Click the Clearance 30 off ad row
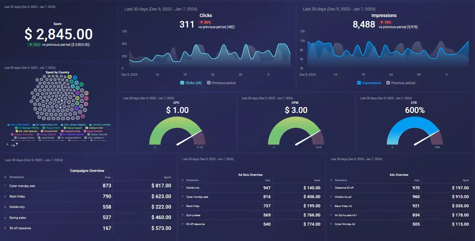Screen dimensions: 475x241 pyautogui.click(x=400, y=188)
